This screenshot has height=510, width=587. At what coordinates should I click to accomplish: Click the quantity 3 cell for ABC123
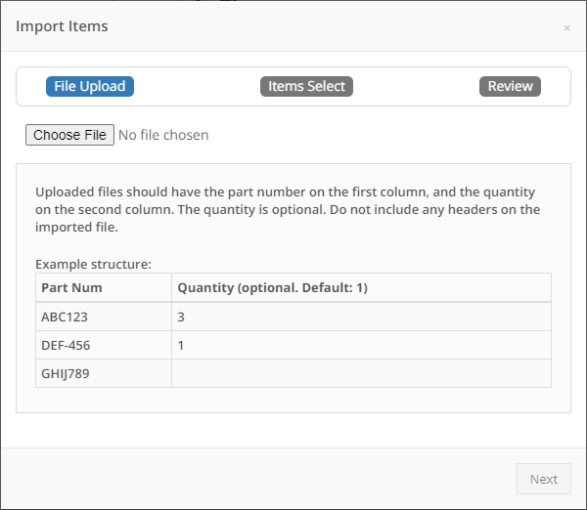tap(361, 317)
